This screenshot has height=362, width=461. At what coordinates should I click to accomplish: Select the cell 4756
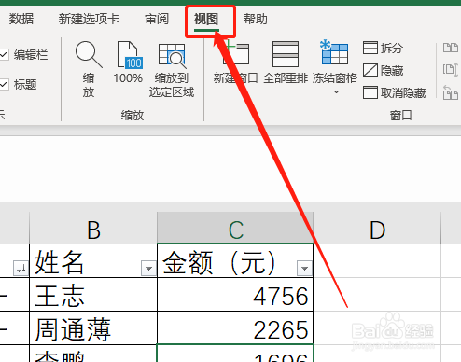point(235,294)
